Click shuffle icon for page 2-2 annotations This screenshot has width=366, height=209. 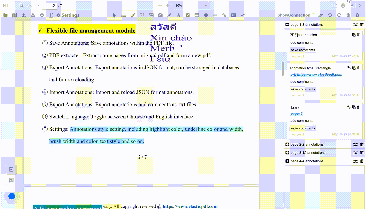355,144
